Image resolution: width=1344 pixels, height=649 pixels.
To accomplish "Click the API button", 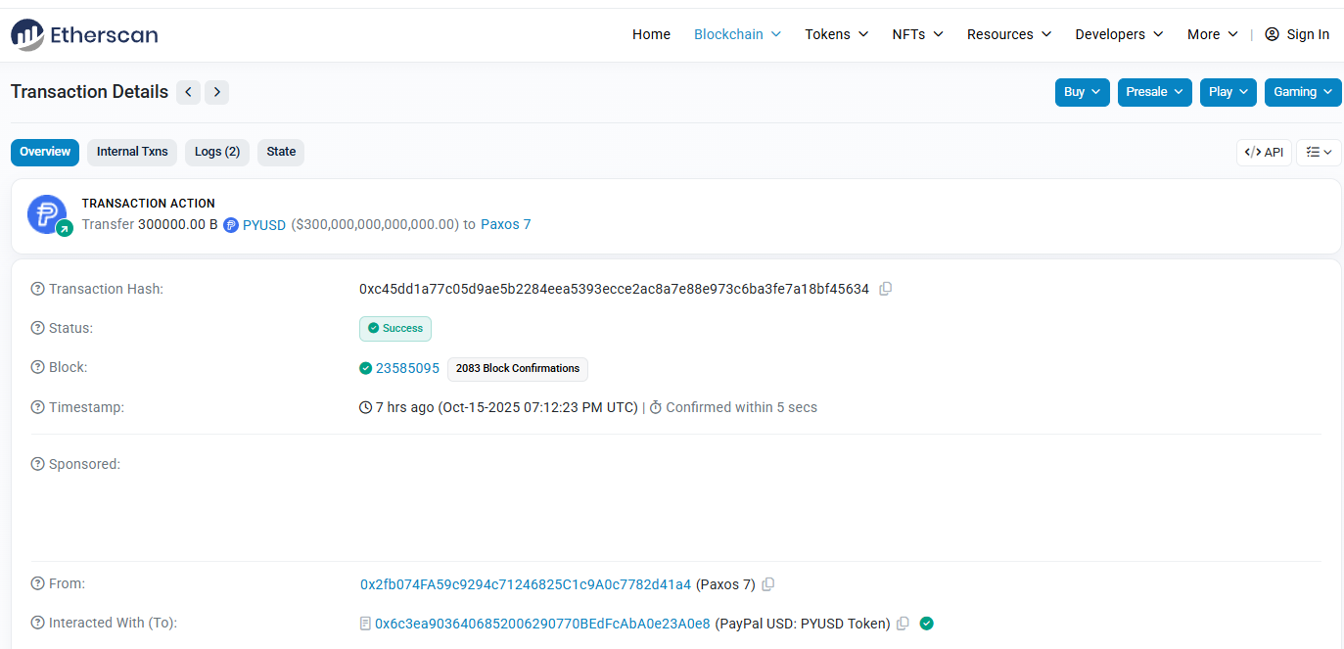I will [x=1264, y=153].
